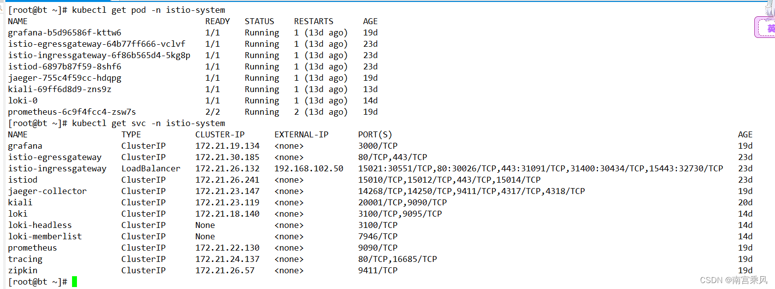Click the CSDN watermark text at bottom right
The height and width of the screenshot is (289, 775).
[734, 280]
